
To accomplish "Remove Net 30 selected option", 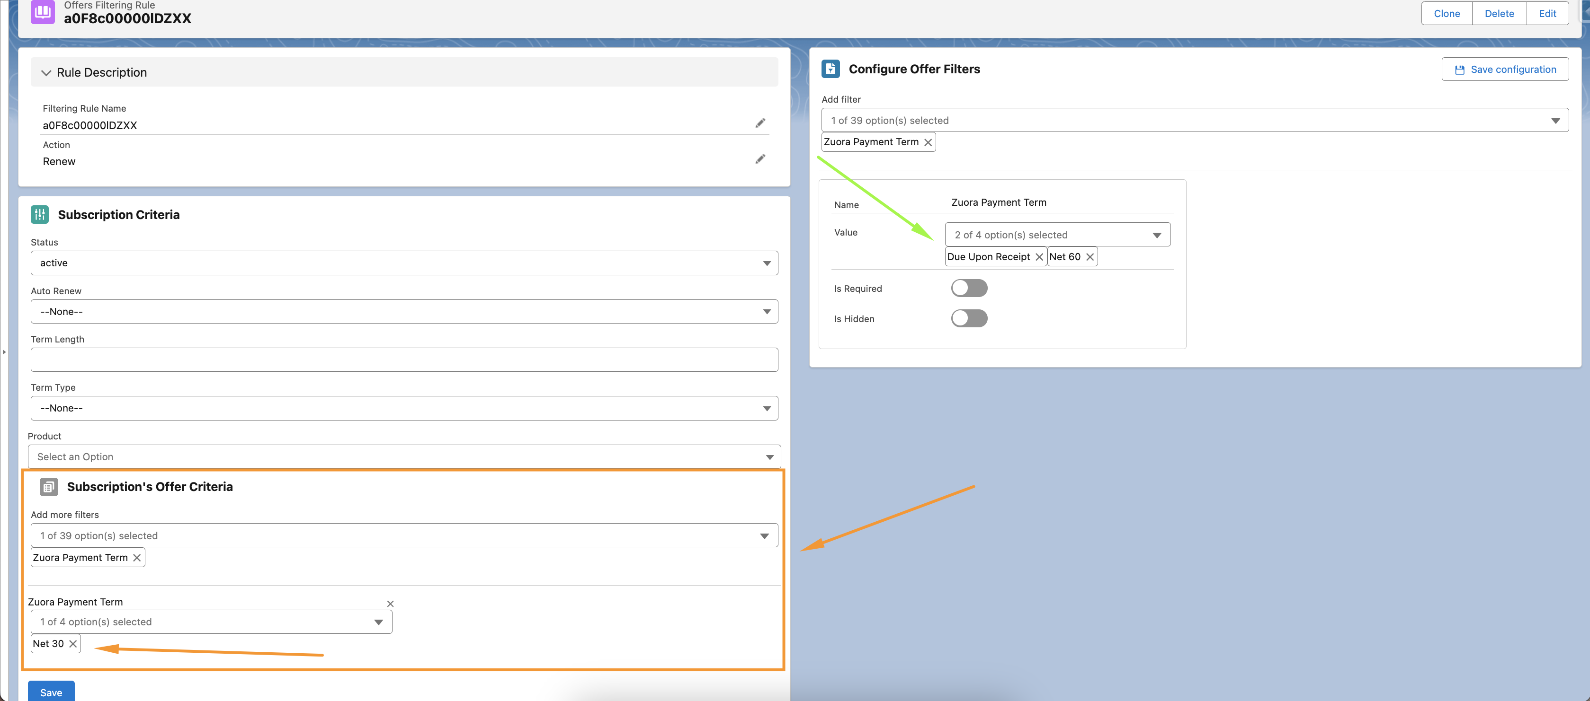I will (x=73, y=644).
